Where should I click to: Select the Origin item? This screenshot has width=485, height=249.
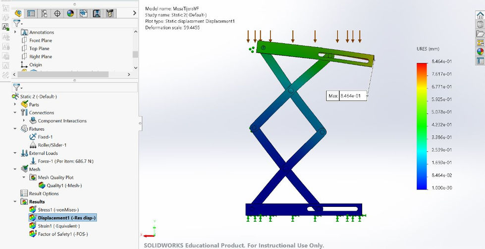[x=36, y=64]
